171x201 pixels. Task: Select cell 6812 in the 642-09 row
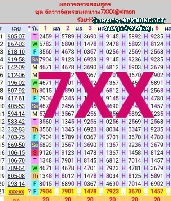(112, 67)
